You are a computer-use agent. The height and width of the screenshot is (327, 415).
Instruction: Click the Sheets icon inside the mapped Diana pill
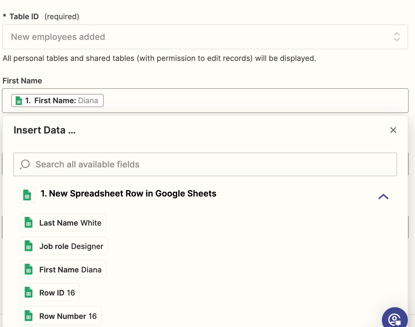[19, 101]
